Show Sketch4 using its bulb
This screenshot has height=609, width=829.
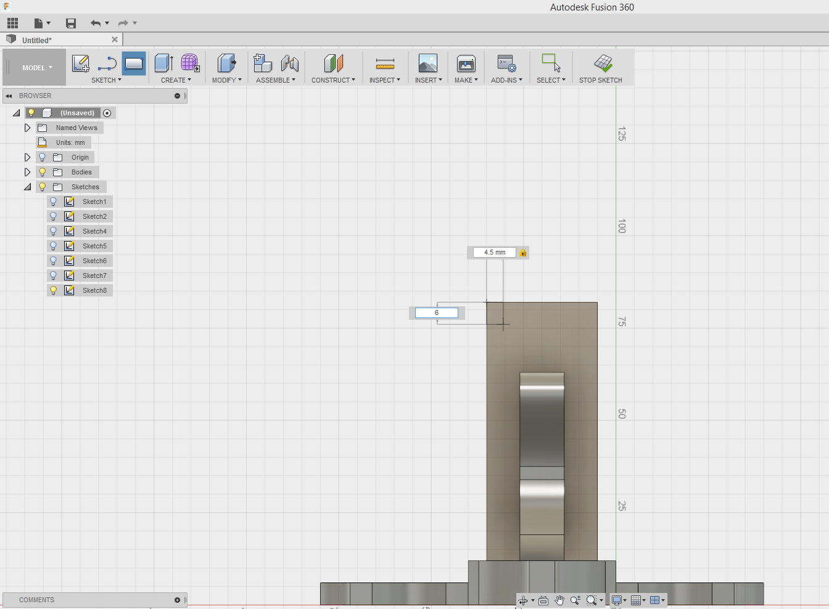point(53,231)
